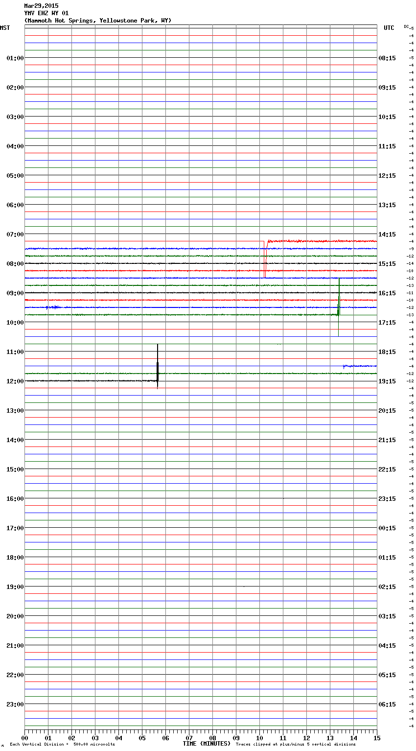416x751 pixels.
Task: Click the Mar29,2015 date header
Action: coord(41,6)
